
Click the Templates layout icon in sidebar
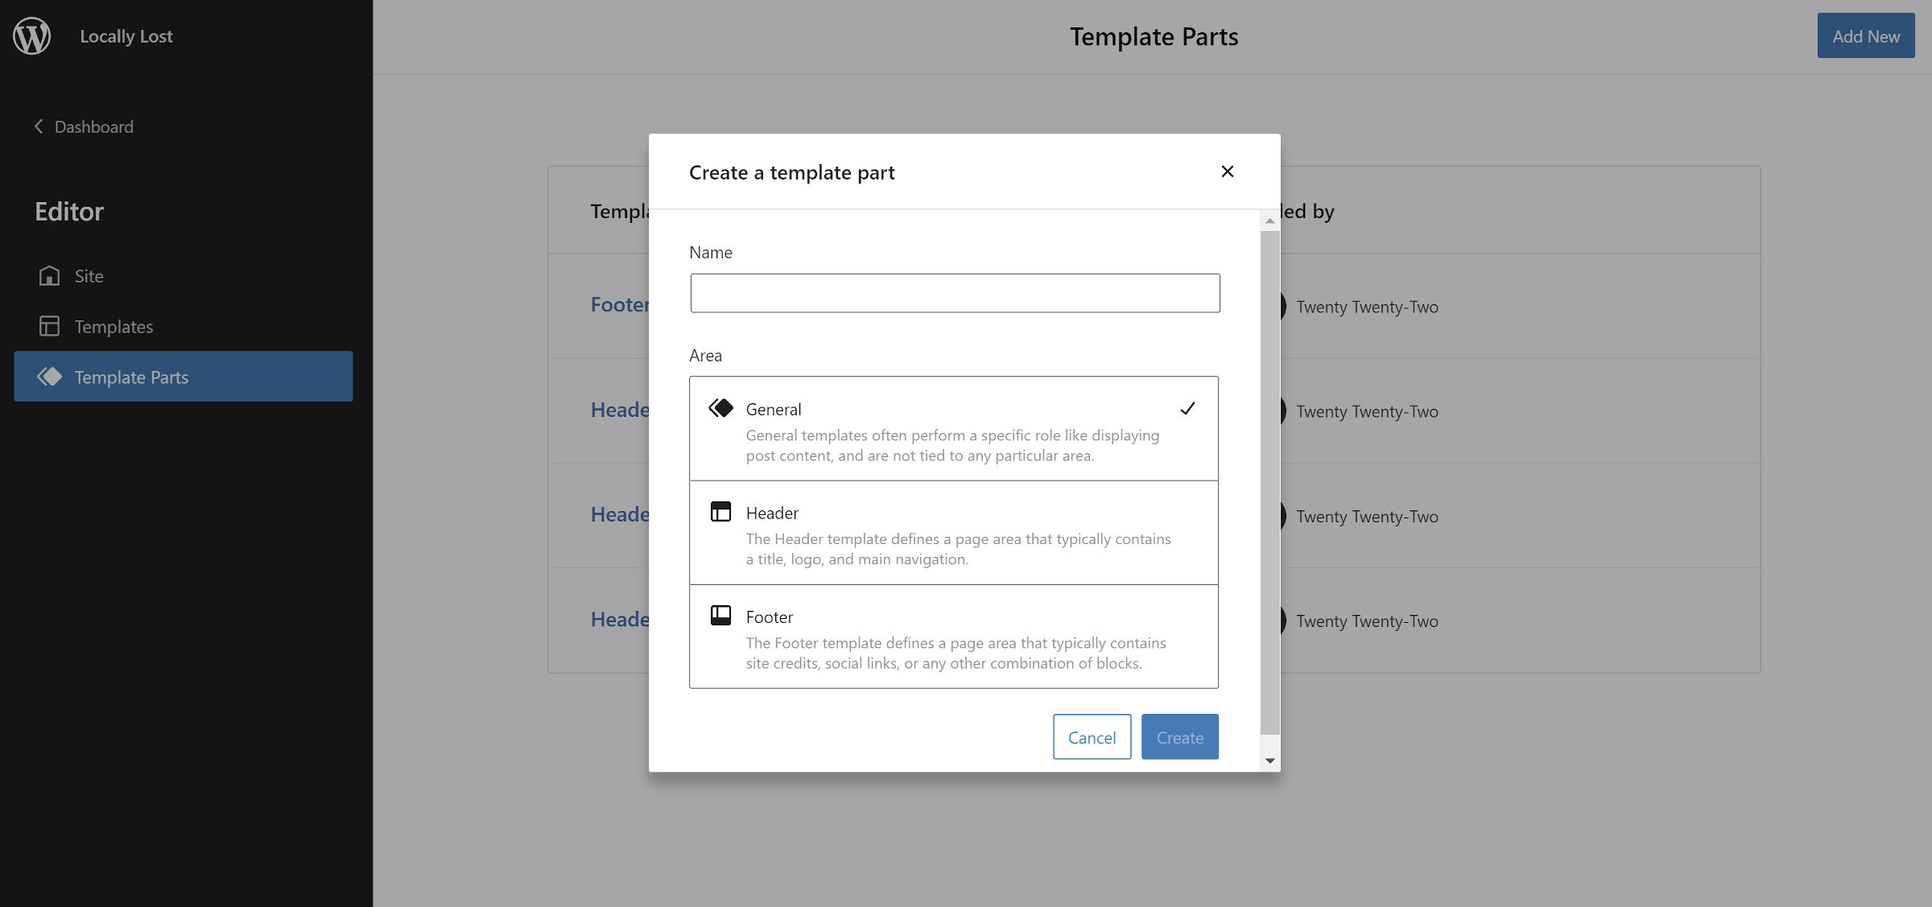(49, 326)
